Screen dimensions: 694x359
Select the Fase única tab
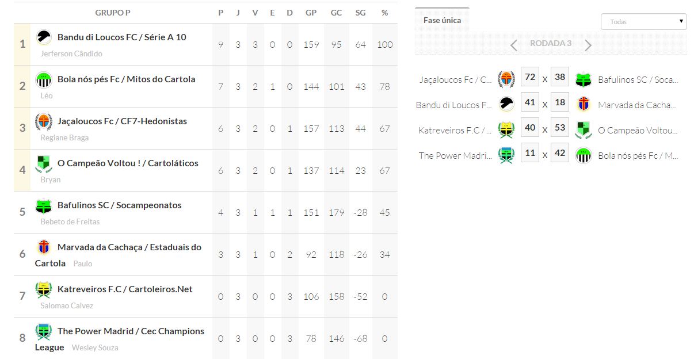(x=442, y=20)
